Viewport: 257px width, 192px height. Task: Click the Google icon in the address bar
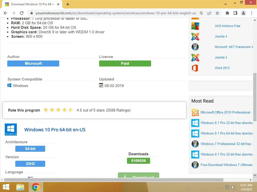pos(201,13)
